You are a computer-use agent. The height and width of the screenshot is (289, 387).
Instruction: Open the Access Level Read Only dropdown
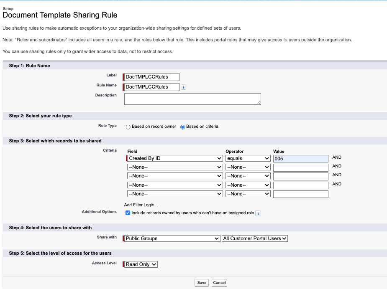click(140, 264)
